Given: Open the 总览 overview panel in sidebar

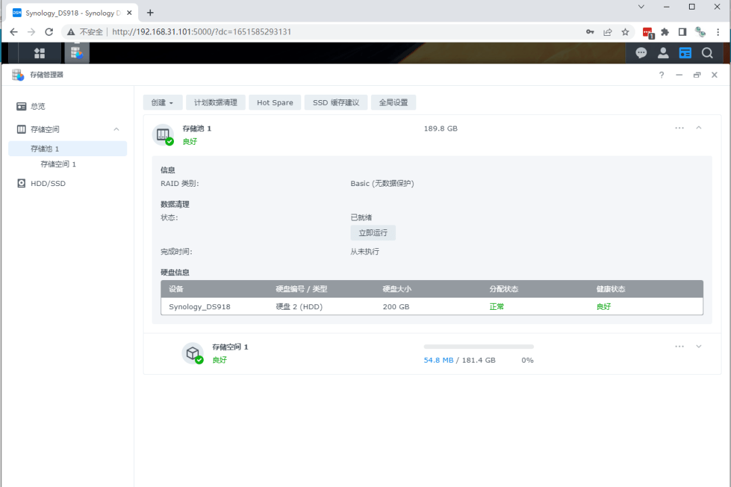Looking at the screenshot, I should tap(38, 106).
